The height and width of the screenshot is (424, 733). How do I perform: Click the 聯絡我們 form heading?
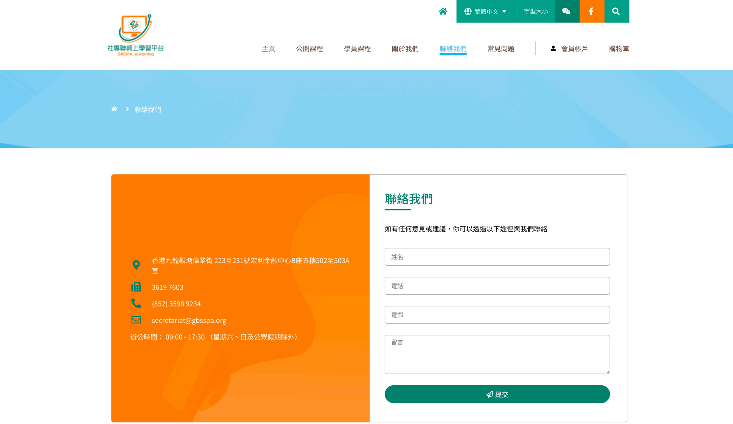(408, 199)
